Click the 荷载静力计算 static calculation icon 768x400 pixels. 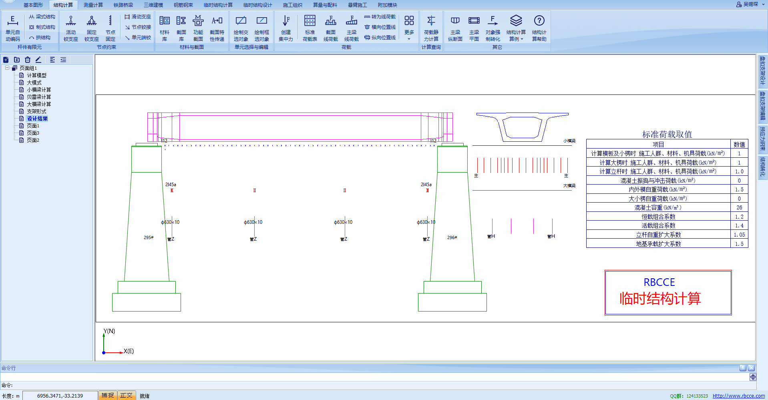coord(431,28)
